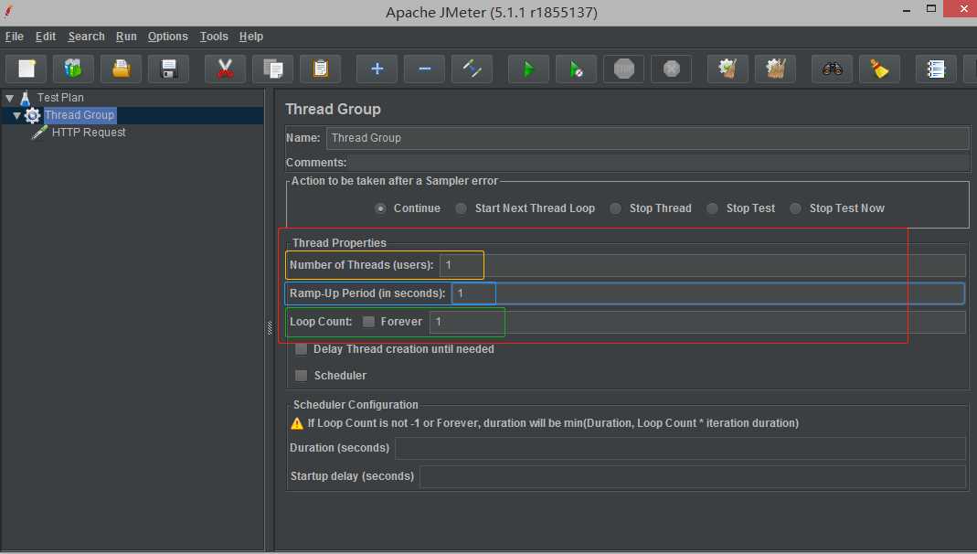
Task: Open the Tools menu
Action: coord(214,37)
